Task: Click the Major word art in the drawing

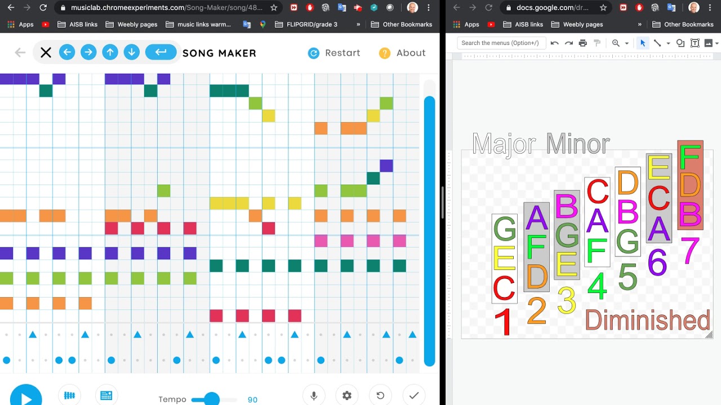Action: (503, 144)
